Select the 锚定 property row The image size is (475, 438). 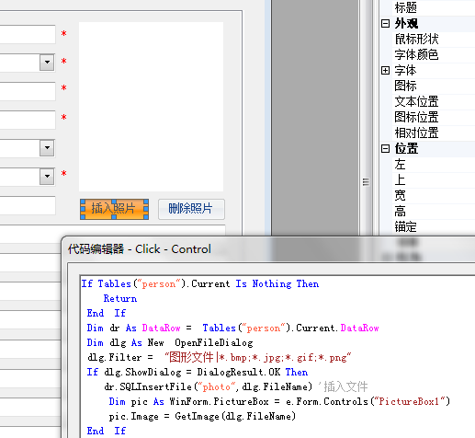tap(434, 227)
